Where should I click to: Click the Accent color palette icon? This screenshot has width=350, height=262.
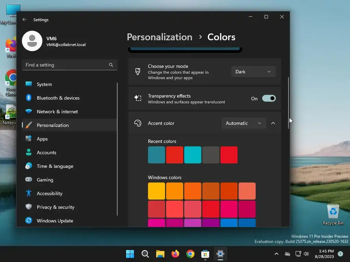tap(138, 123)
